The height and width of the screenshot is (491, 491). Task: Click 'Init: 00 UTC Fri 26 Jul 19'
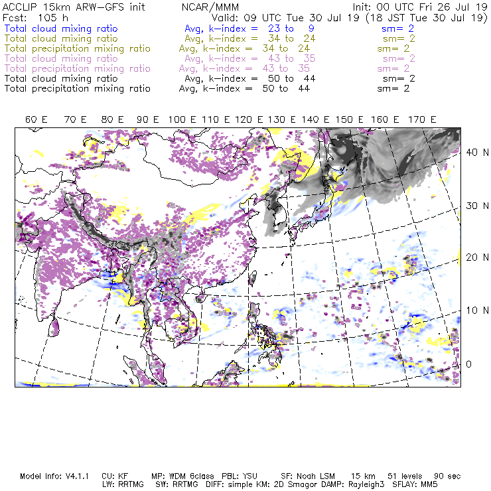point(420,7)
